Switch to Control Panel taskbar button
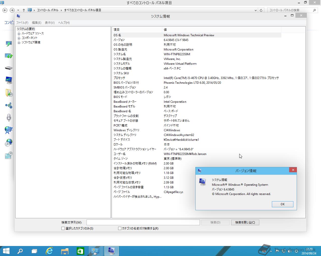Viewport: 321px width, 256px height. tap(96, 251)
